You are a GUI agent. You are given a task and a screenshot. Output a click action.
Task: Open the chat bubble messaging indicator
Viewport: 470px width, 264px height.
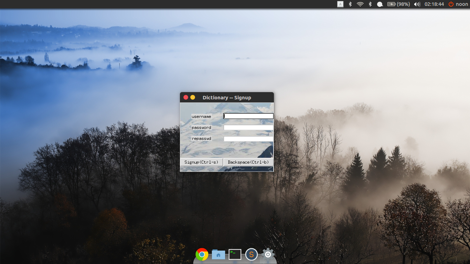pyautogui.click(x=380, y=4)
